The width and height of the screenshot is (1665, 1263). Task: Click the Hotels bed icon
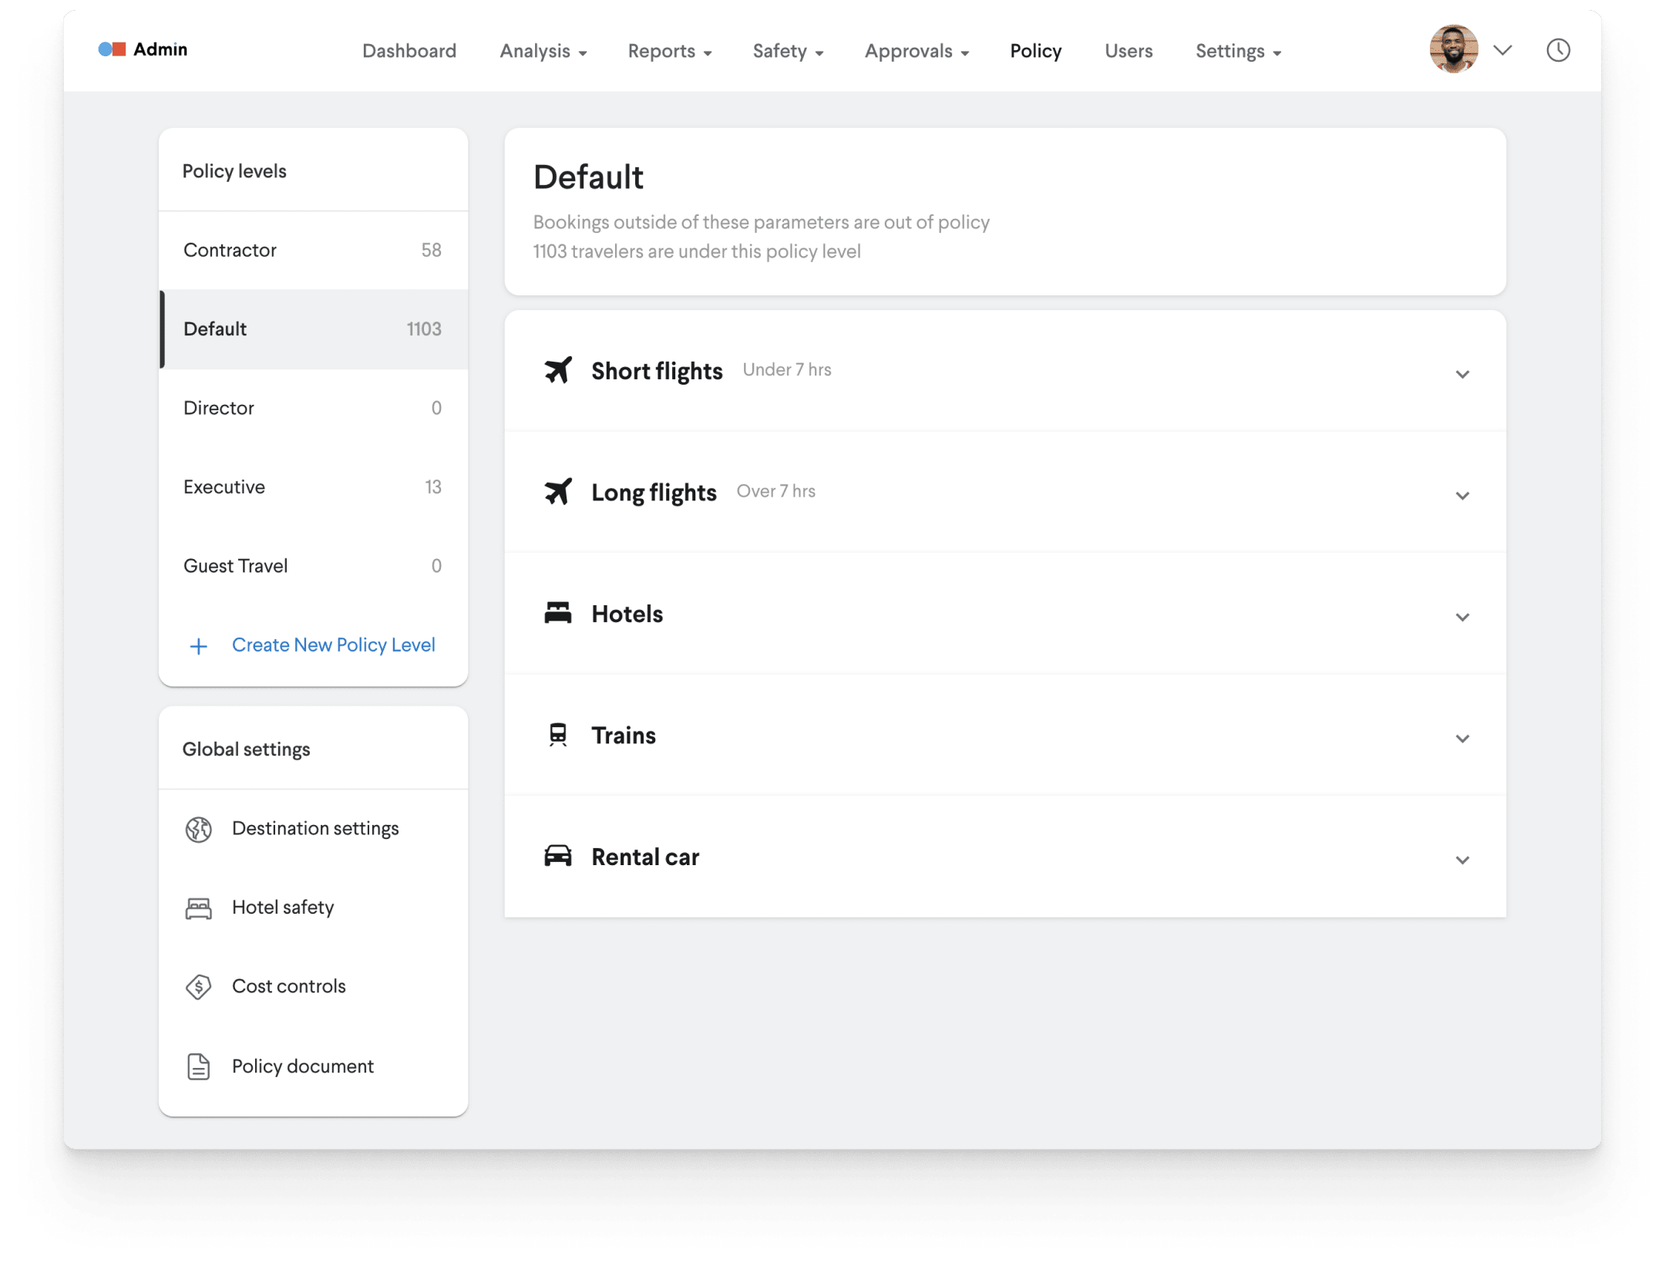[558, 613]
